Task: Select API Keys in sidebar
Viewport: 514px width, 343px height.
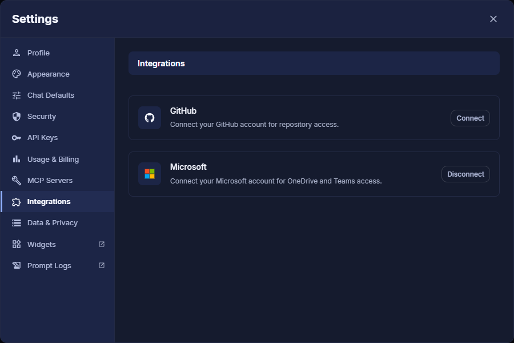Action: click(x=58, y=138)
